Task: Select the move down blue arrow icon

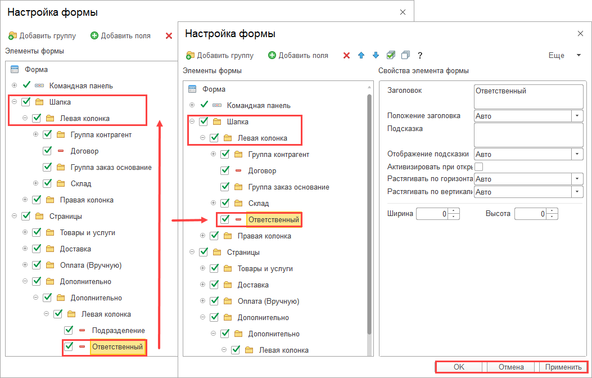Action: tap(374, 56)
